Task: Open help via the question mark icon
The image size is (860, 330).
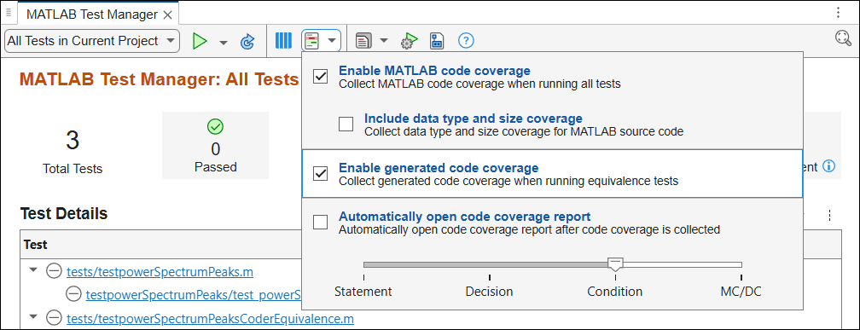Action: (466, 41)
